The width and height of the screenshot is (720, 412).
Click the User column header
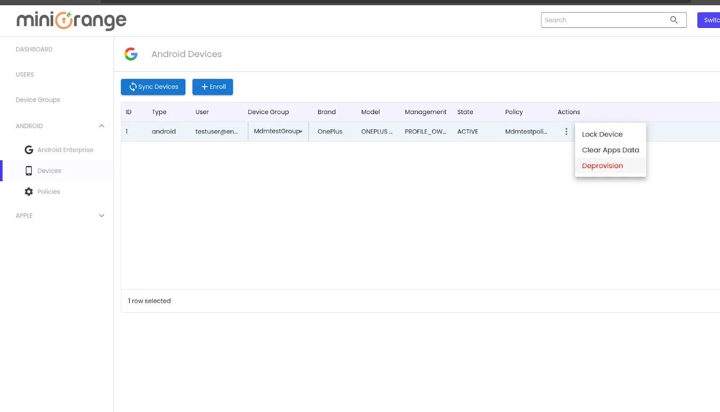click(x=202, y=112)
